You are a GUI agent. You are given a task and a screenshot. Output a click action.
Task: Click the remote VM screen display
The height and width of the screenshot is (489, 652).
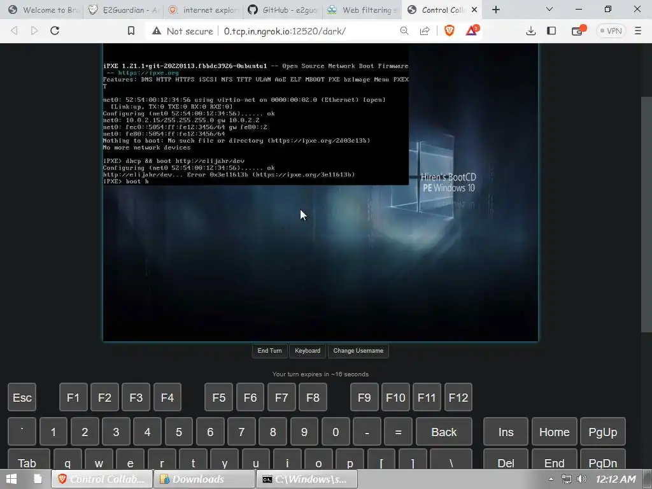pos(320,192)
